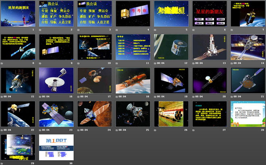Click transition star beside slide 20 timing
The image size is (266, 165).
193,97
